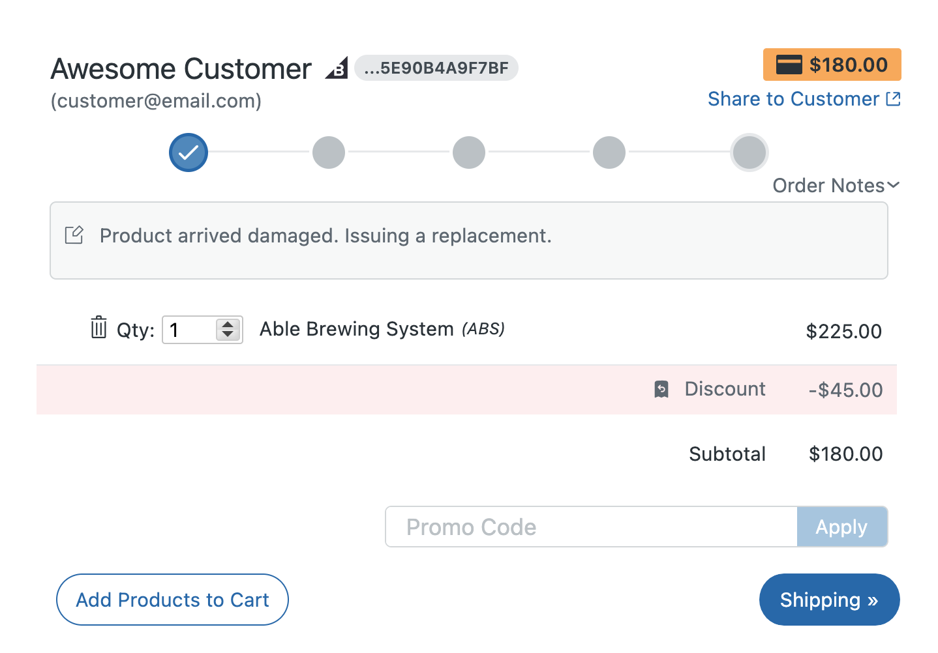
Task: Click the $180.00 payment total badge
Action: 832,64
